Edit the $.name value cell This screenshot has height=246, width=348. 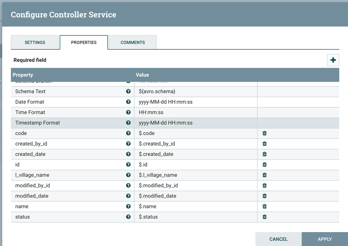pyautogui.click(x=196, y=206)
